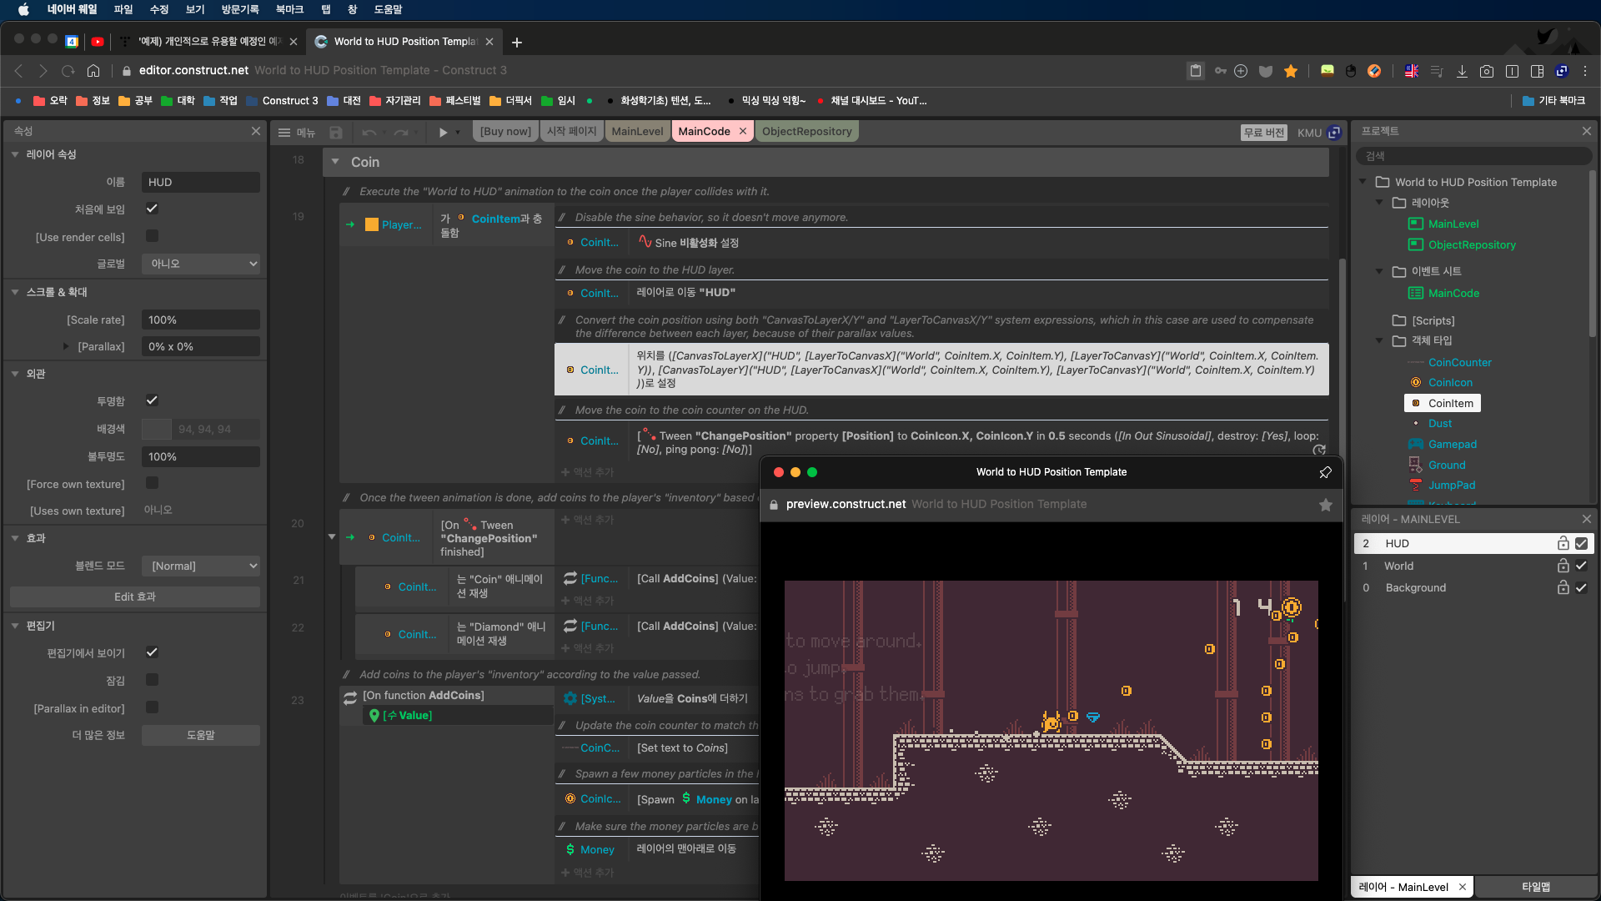
Task: Hide the World layer visibility checkbox
Action: (x=1581, y=566)
